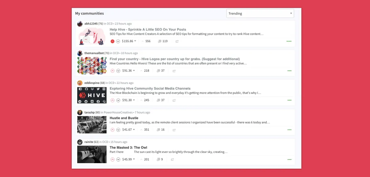Click the '15 hours ago' timestamp
The width and height of the screenshot is (370, 177).
pos(119,142)
